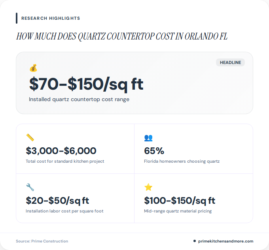Click the wrench icon

point(30,187)
